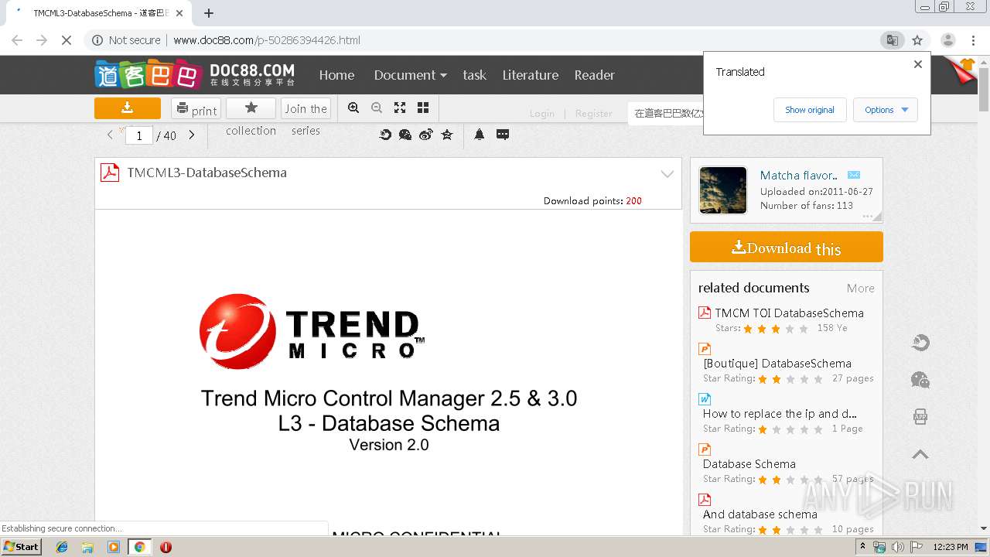Zoom in on the document

pos(353,108)
